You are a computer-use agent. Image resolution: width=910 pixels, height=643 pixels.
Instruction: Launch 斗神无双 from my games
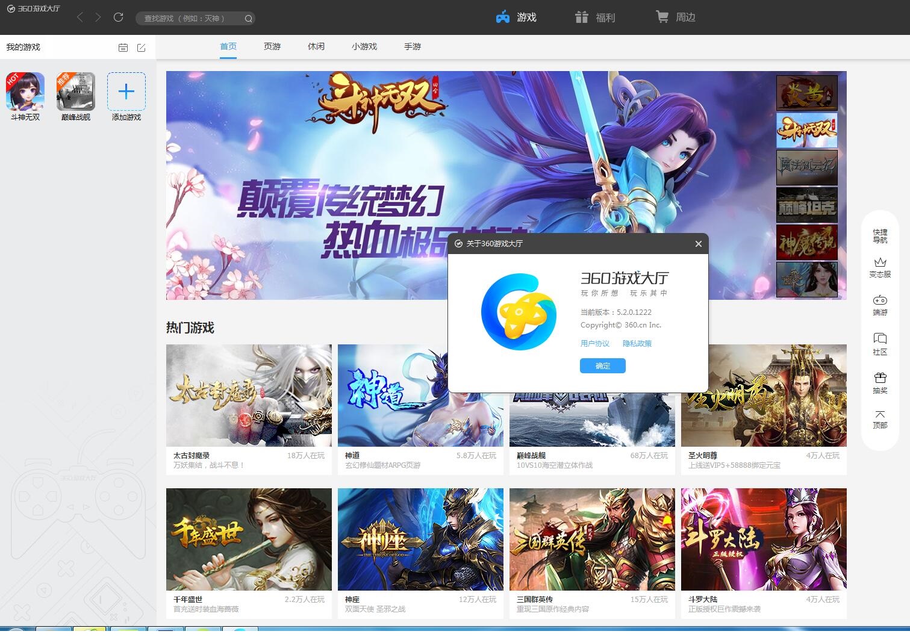pos(25,96)
